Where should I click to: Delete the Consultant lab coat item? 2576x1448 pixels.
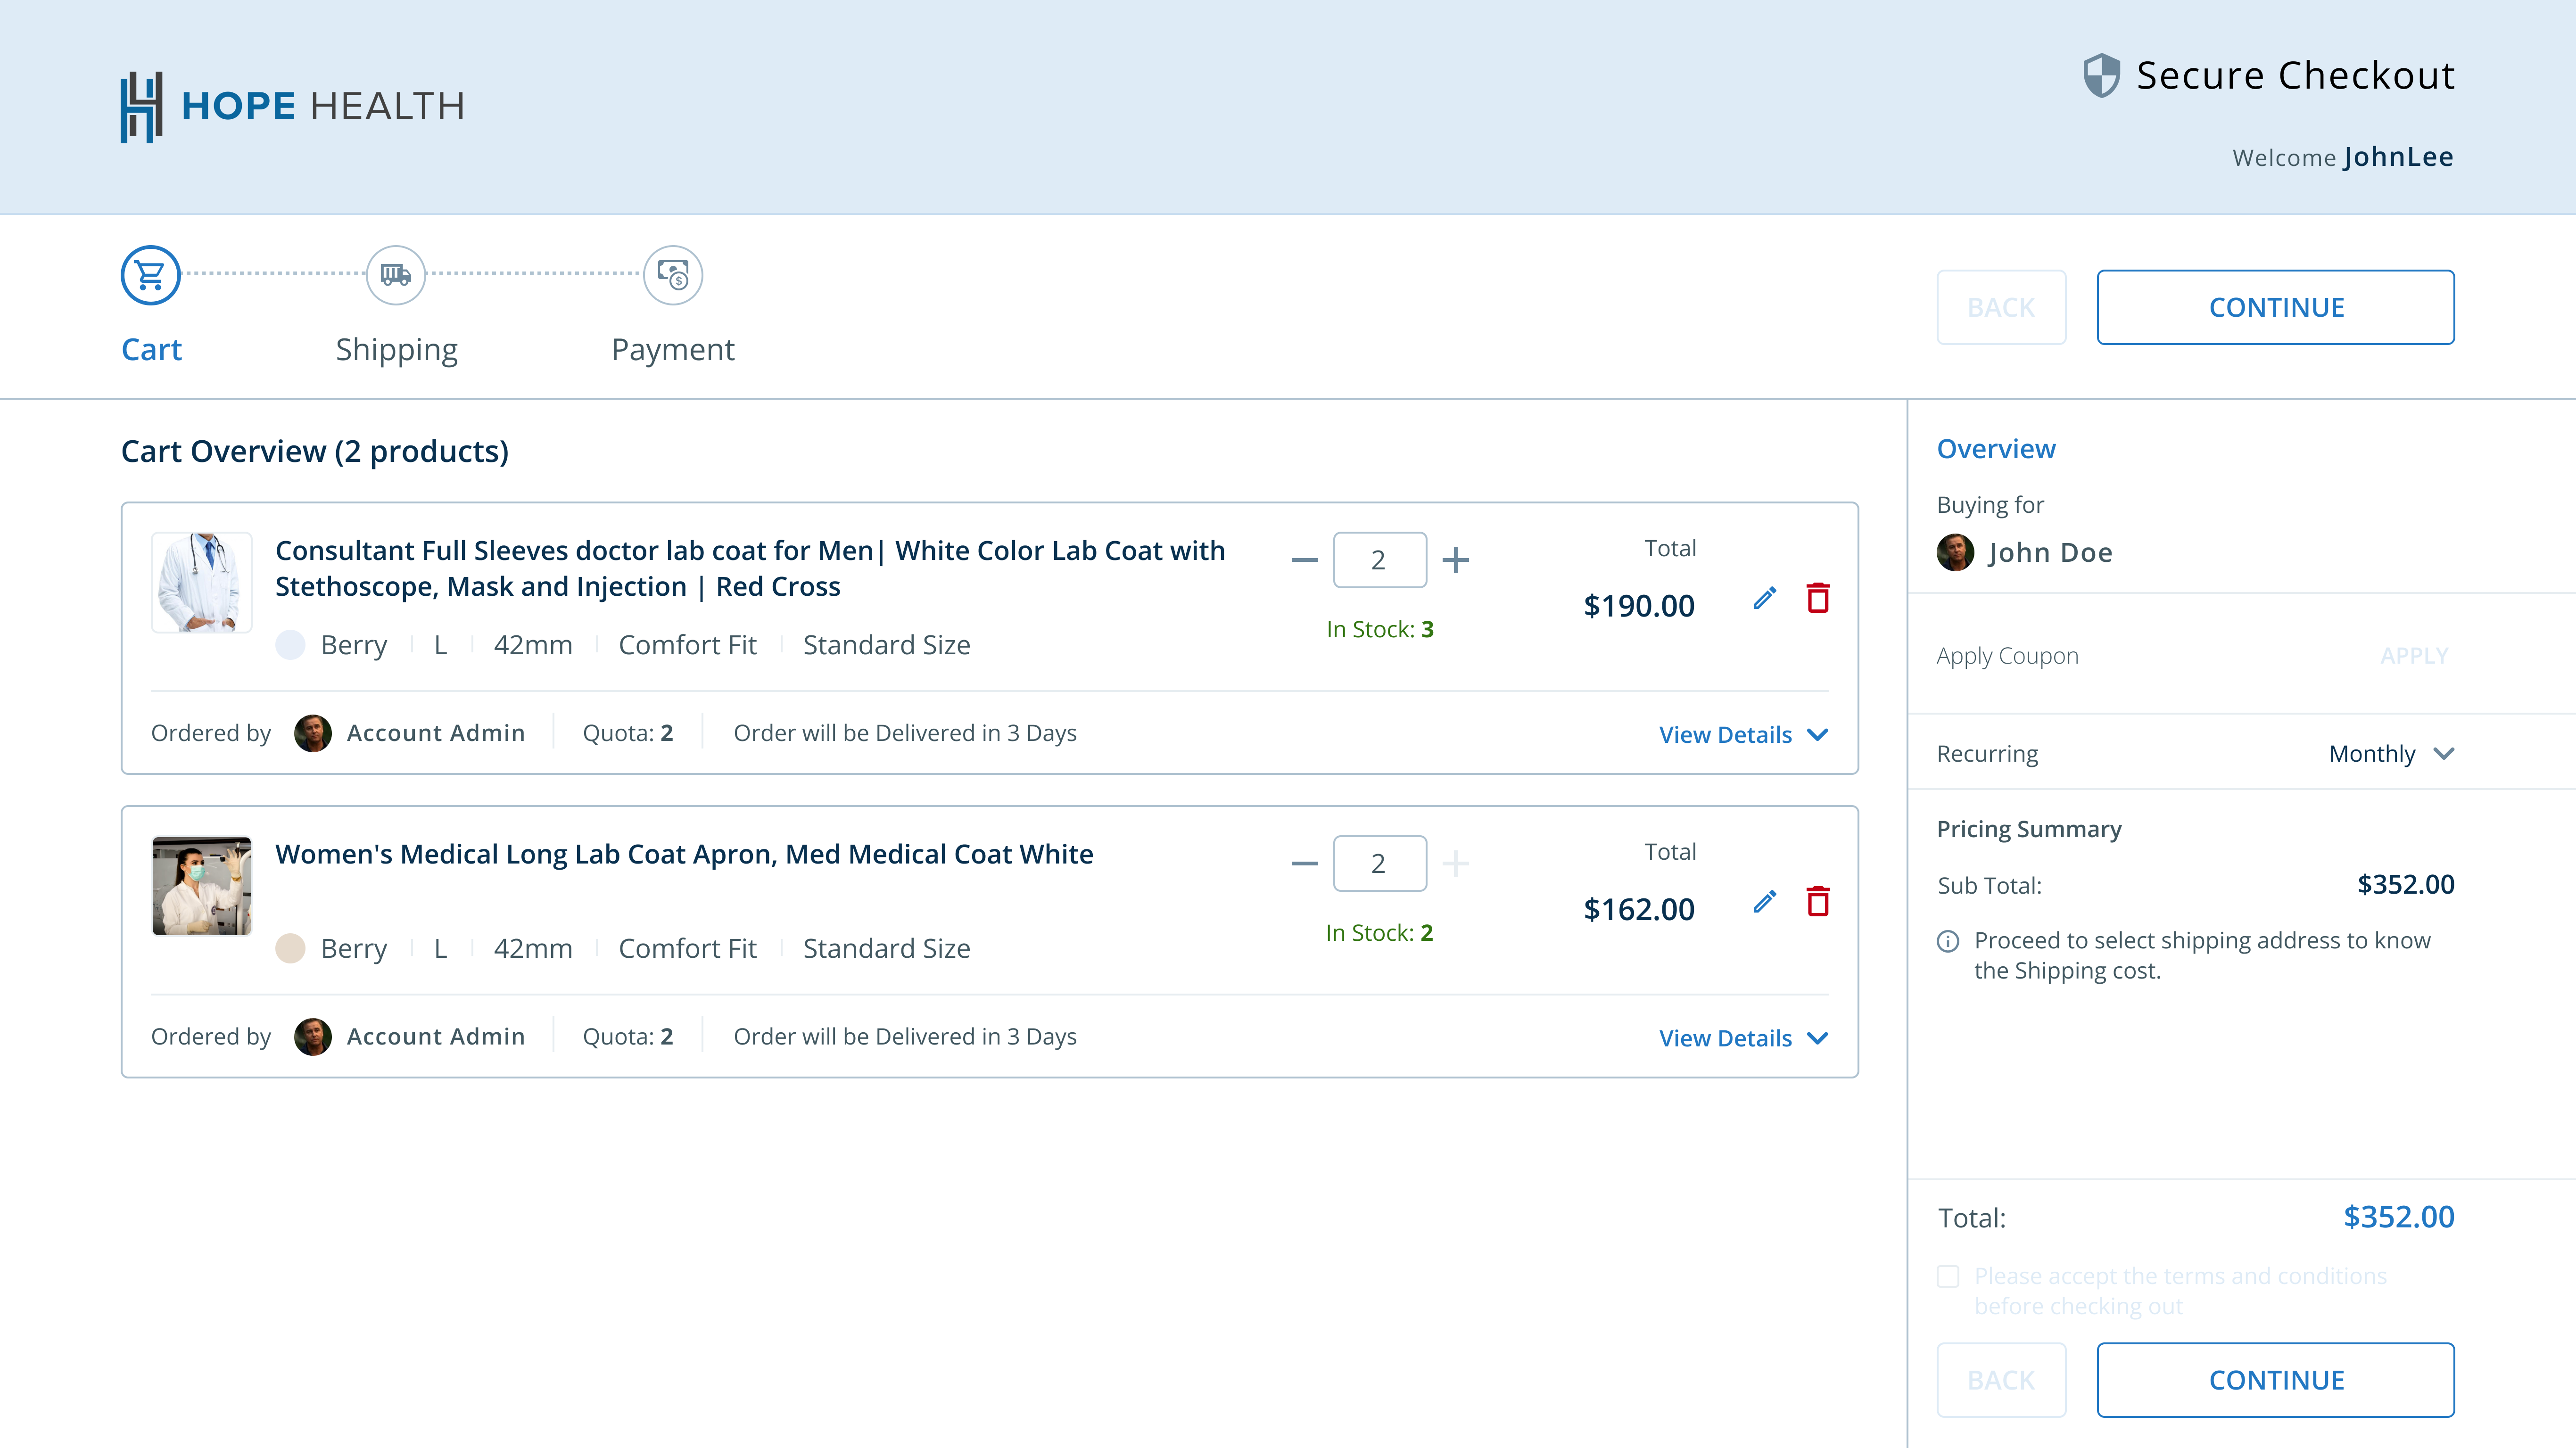(1818, 598)
